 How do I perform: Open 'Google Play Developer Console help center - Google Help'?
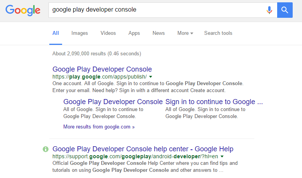(143, 149)
